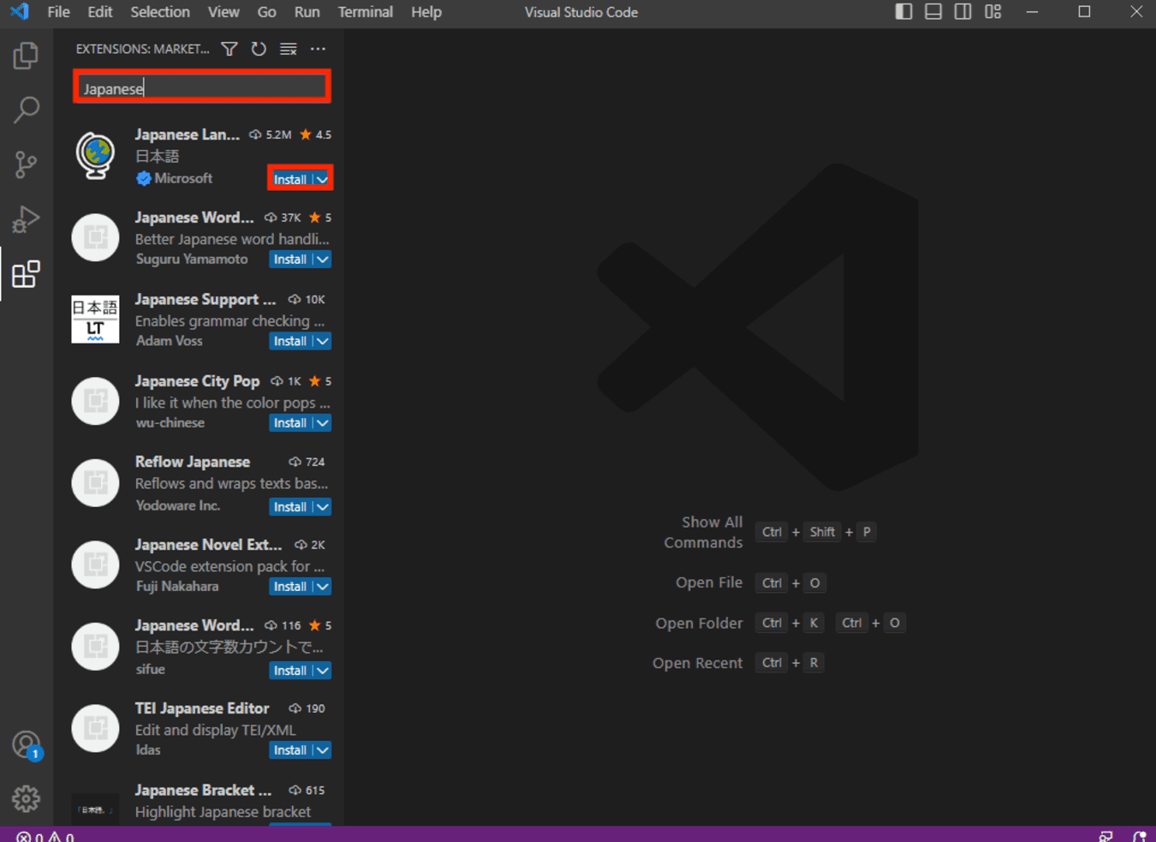Screen dimensions: 1156x842
Task: Expand install options for Japanese Language Pack
Action: (x=322, y=179)
